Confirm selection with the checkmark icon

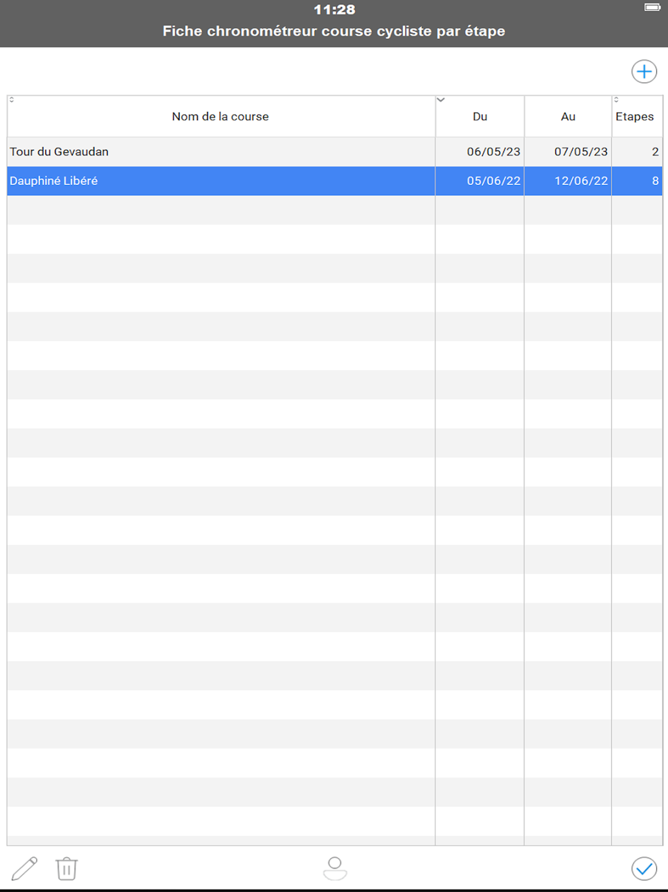(x=644, y=868)
